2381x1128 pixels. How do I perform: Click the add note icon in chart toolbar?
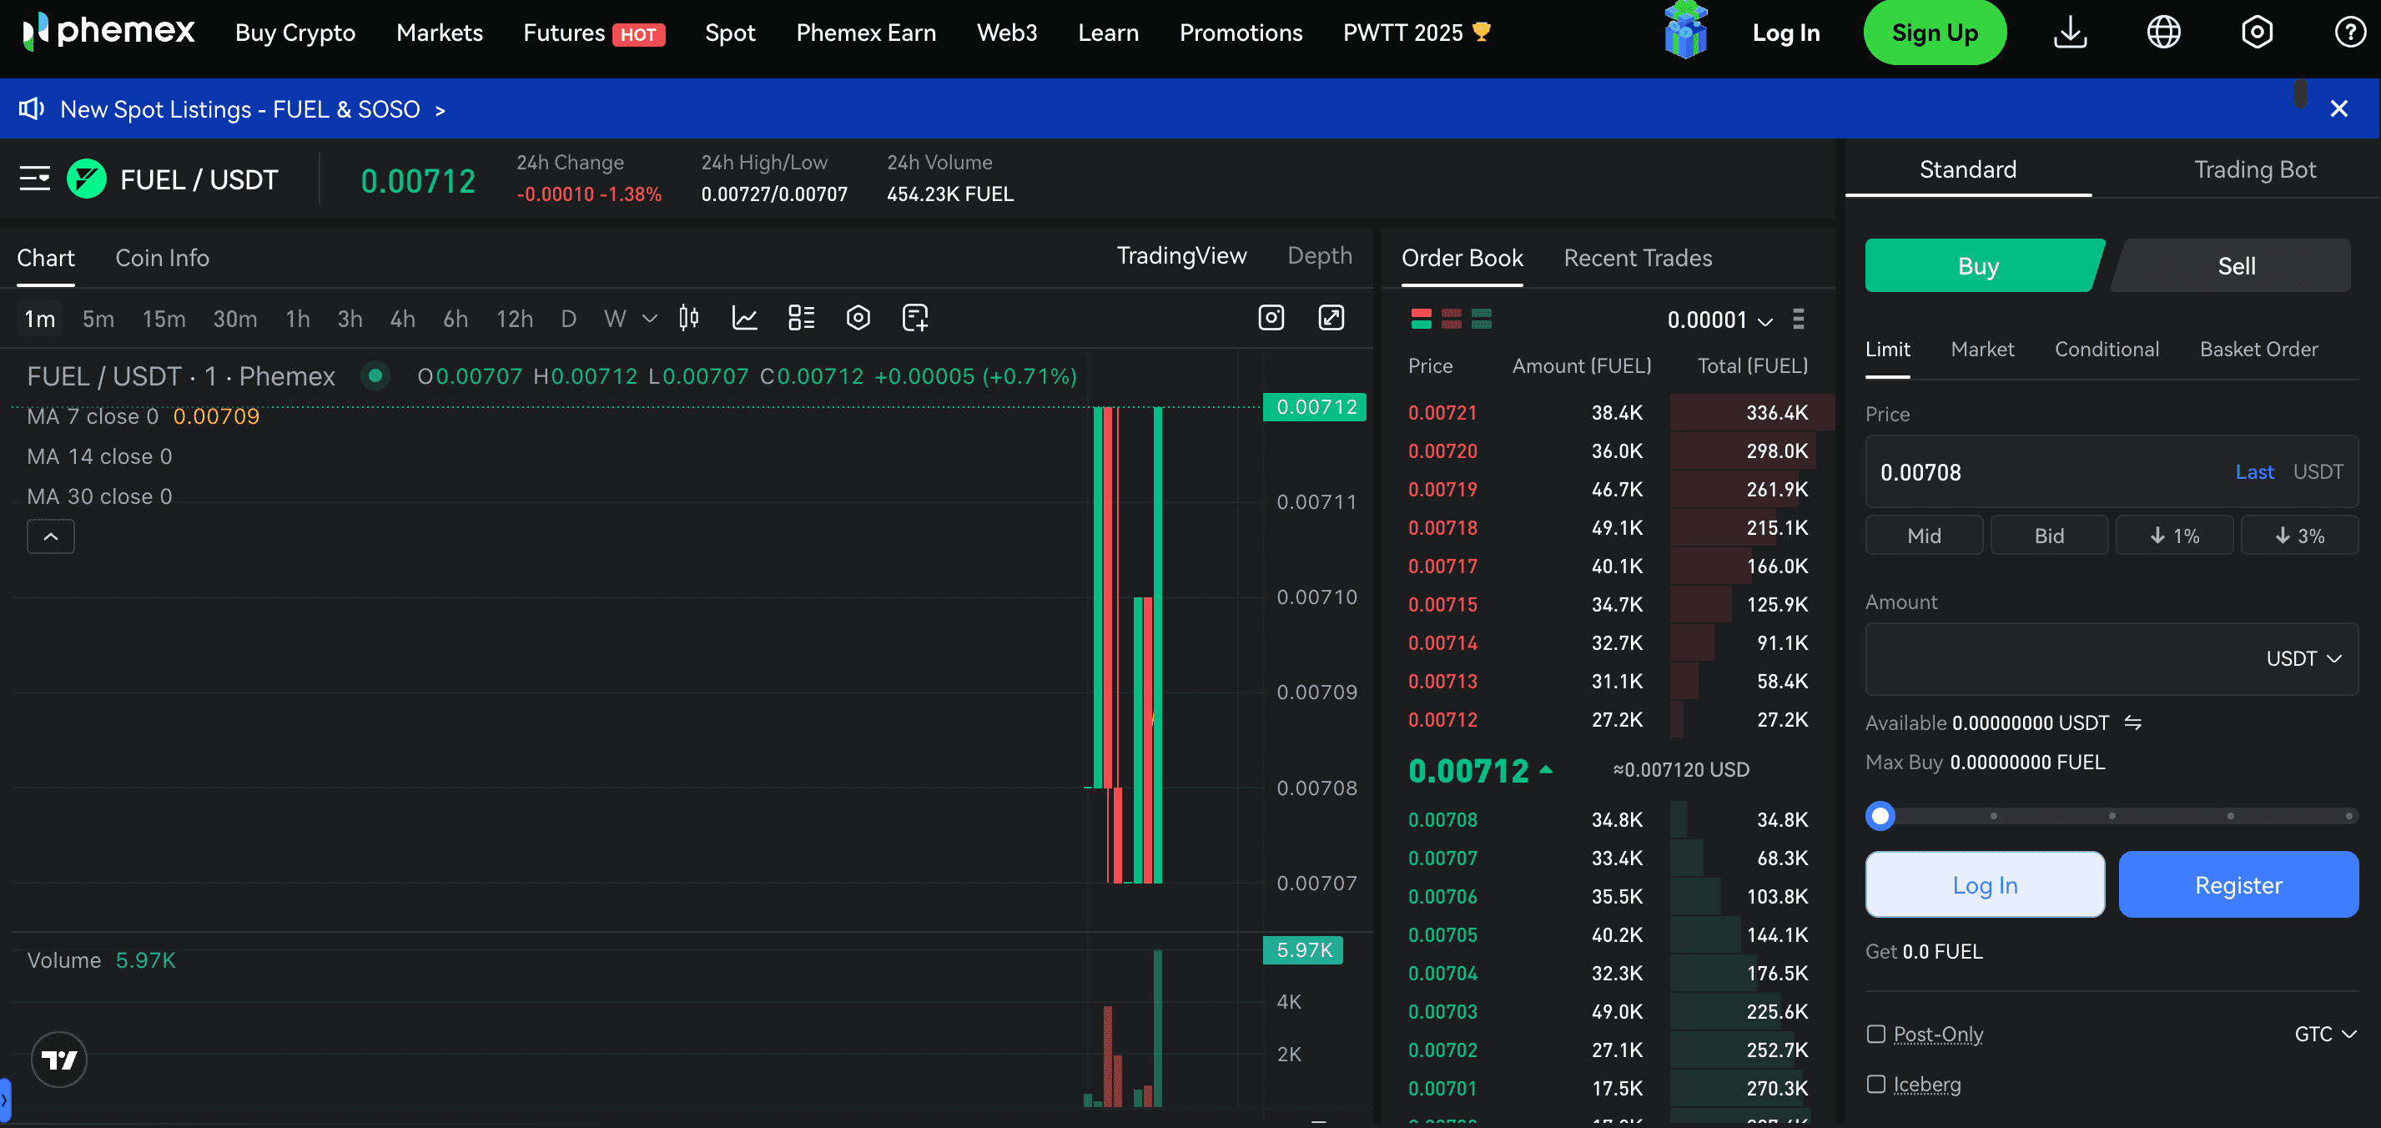[915, 318]
